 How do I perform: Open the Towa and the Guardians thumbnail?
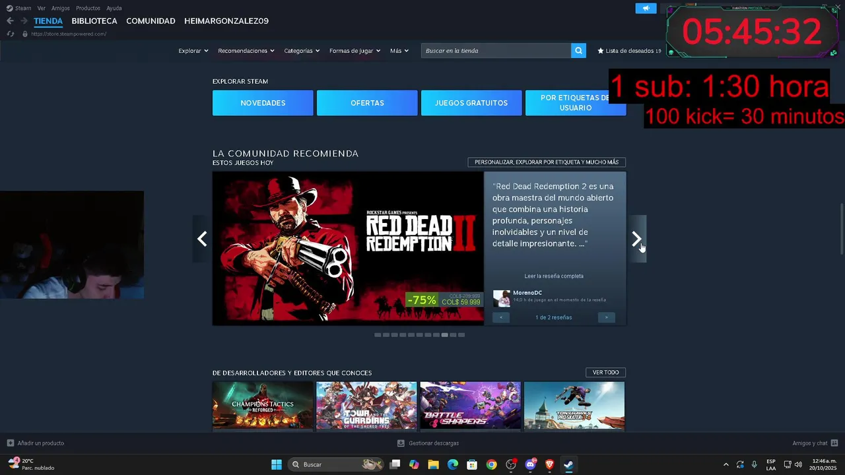366,405
